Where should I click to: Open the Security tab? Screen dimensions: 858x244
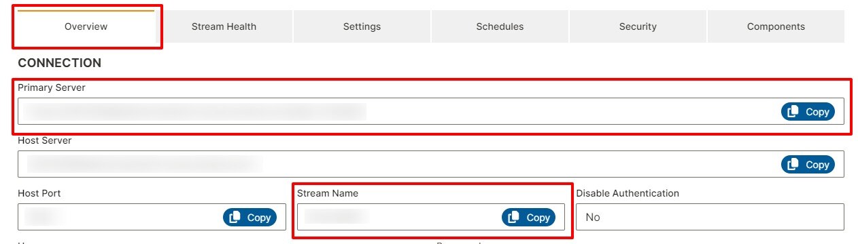pyautogui.click(x=638, y=26)
